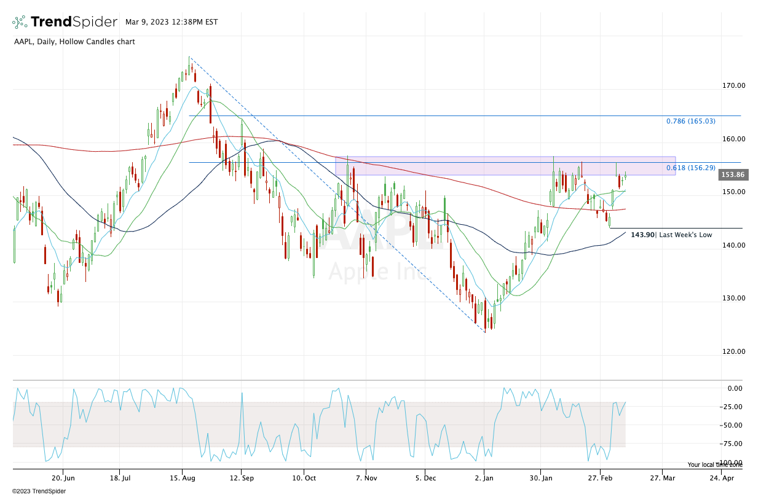This screenshot has width=761, height=497.
Task: Click the Your local time zone text
Action: tap(714, 465)
